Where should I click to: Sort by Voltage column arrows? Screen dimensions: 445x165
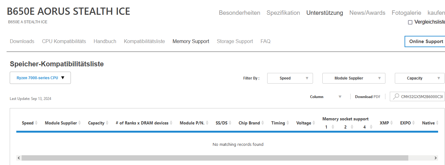pyautogui.click(x=314, y=123)
